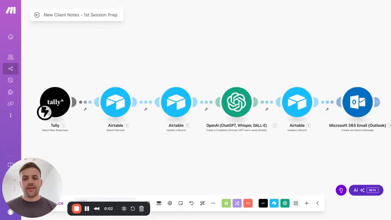Select the OpenAI favorite in the toolbar
Image resolution: width=391 pixels, height=220 pixels.
[x=285, y=203]
